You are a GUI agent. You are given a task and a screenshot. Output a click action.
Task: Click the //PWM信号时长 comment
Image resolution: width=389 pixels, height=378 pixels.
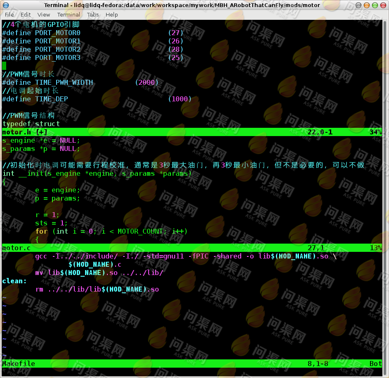click(x=28, y=74)
